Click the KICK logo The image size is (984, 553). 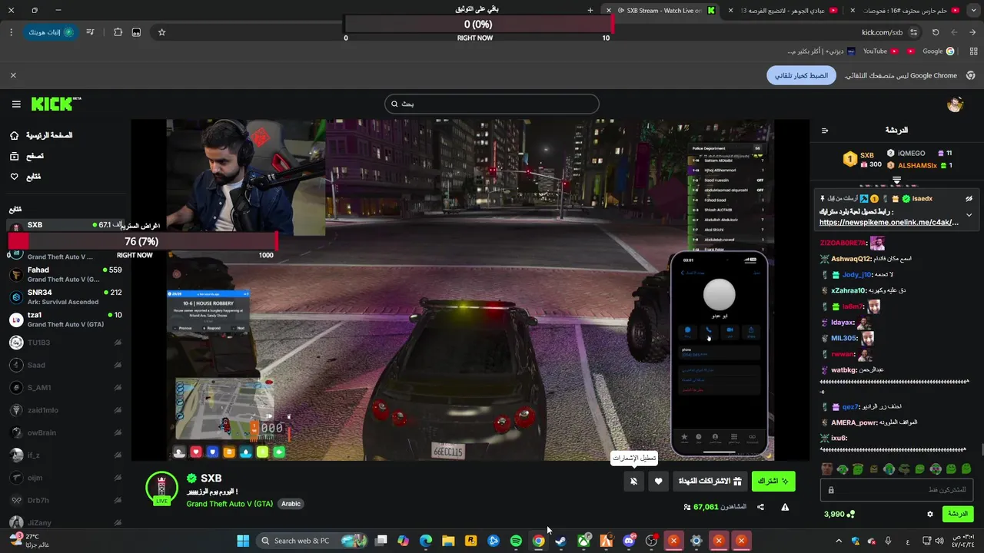click(x=55, y=104)
